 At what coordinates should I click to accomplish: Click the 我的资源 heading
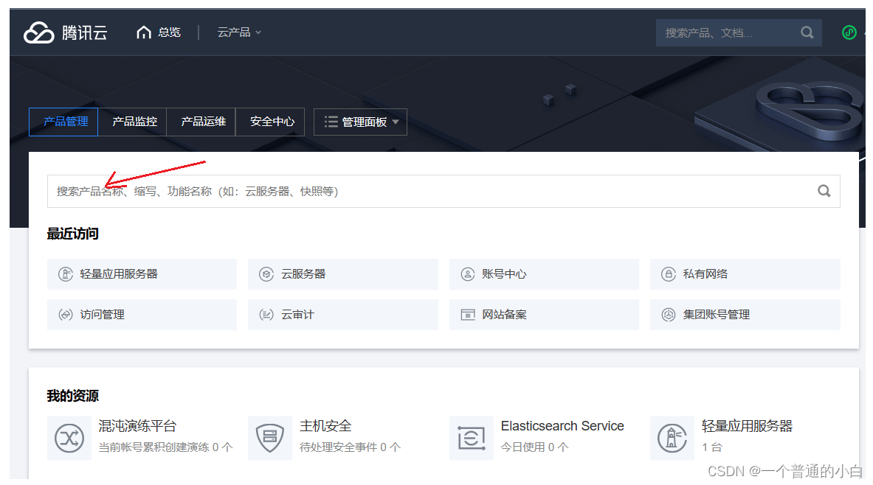[73, 396]
